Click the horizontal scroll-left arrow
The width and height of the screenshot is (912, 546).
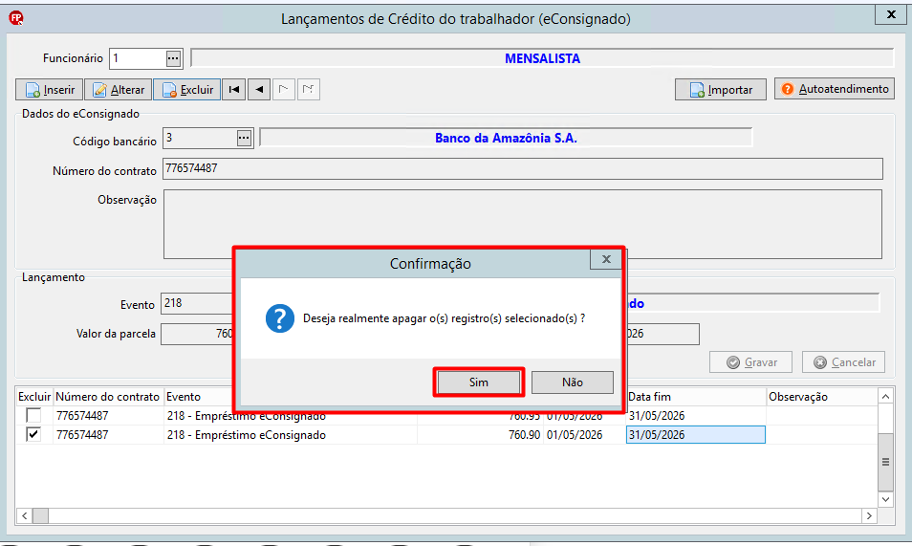(x=25, y=515)
